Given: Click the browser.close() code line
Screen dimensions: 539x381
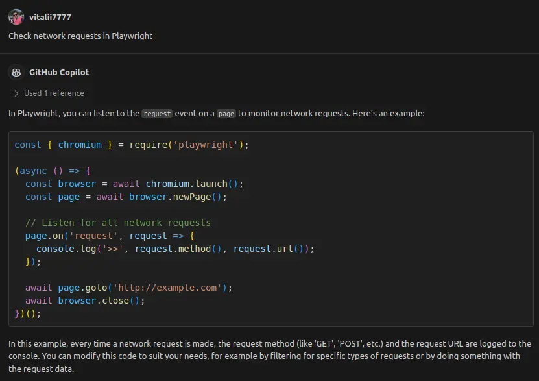Looking at the screenshot, I should (x=85, y=301).
